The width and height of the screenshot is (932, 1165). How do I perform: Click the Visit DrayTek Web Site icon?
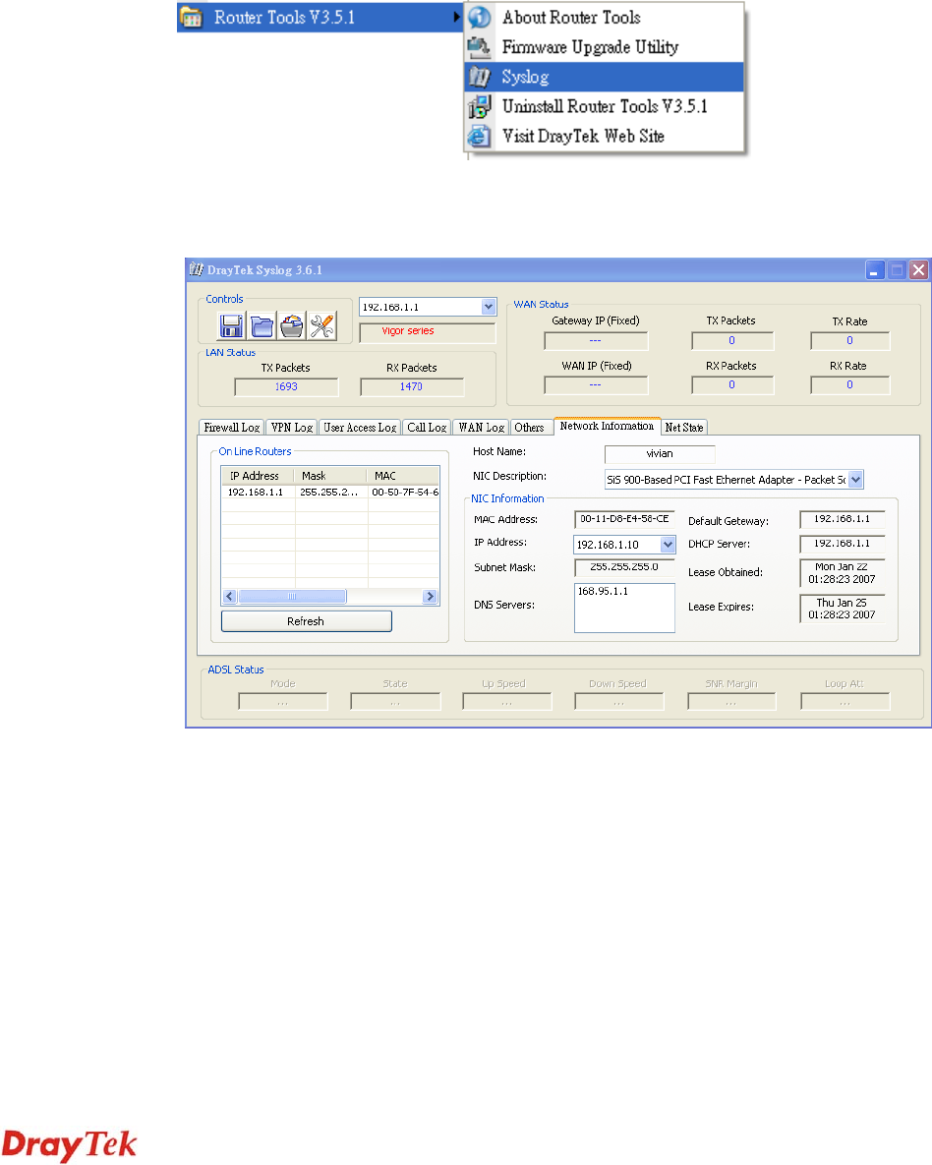click(480, 136)
